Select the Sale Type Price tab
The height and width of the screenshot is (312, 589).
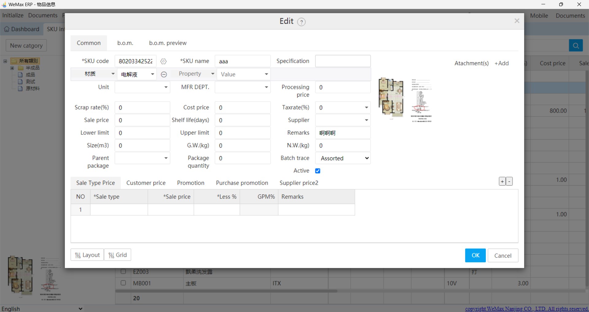pyautogui.click(x=95, y=183)
